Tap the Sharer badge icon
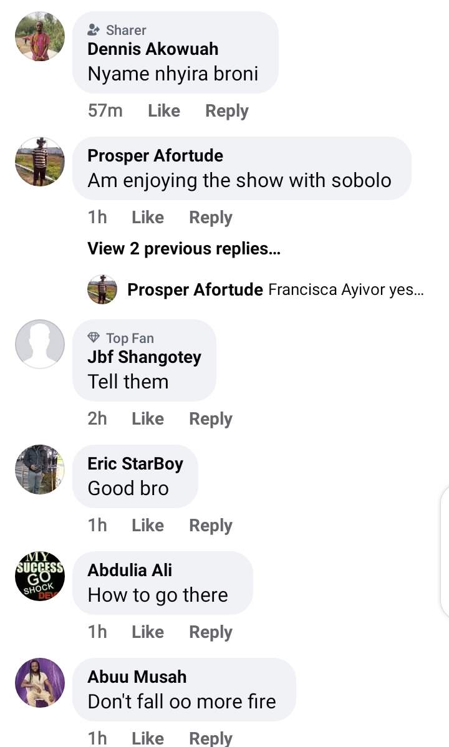449x747 pixels. click(94, 30)
